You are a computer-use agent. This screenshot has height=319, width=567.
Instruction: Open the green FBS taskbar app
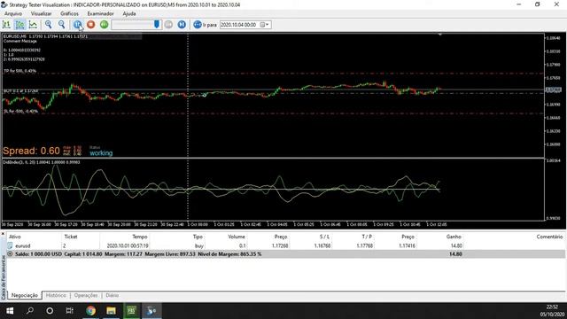coord(131,311)
